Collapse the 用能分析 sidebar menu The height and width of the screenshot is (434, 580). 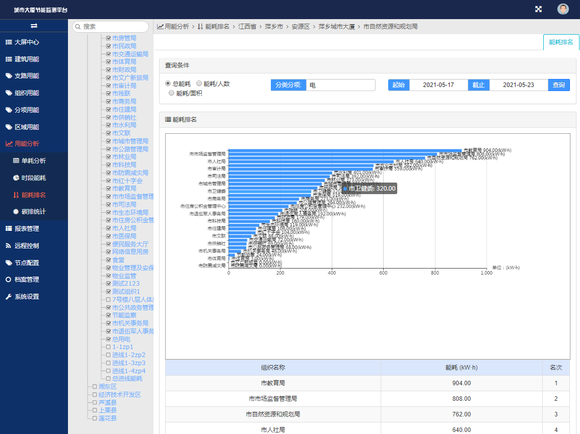pos(27,144)
